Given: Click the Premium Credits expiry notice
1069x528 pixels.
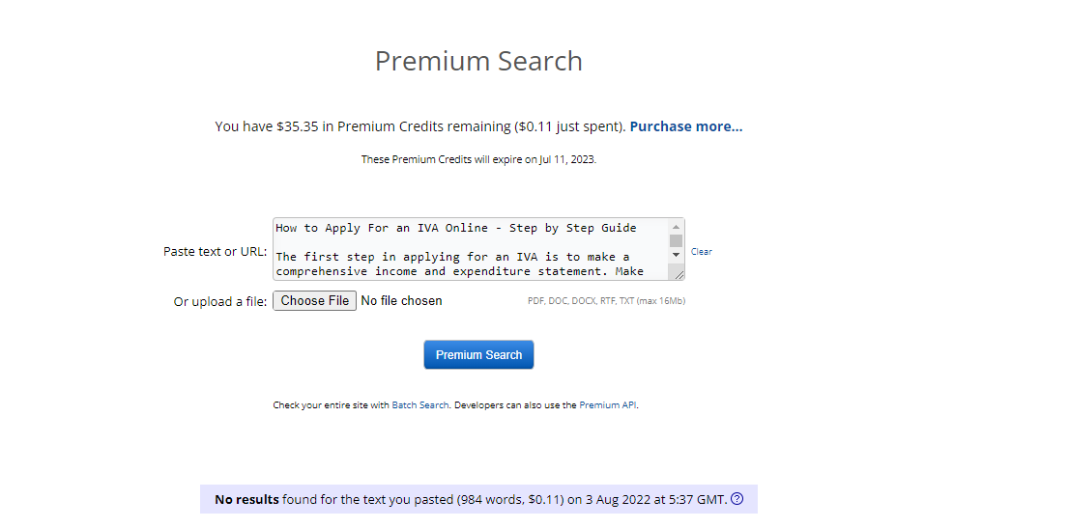Looking at the screenshot, I should pos(478,159).
